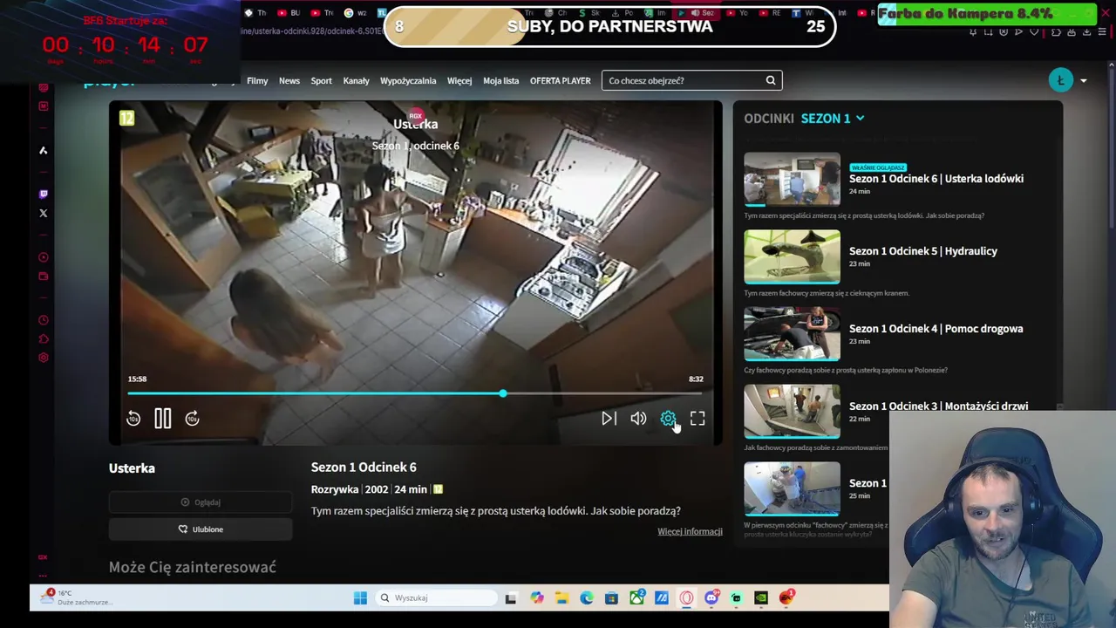Open Twitch in Opera sidebar

pyautogui.click(x=44, y=194)
